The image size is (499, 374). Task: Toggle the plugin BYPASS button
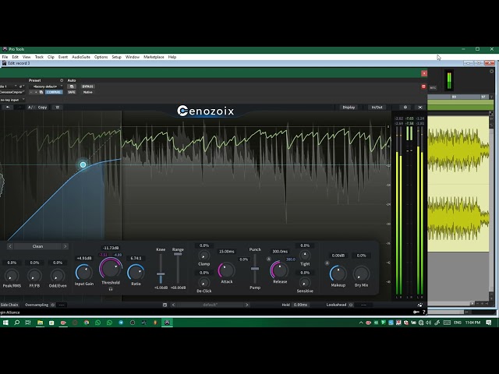[87, 86]
